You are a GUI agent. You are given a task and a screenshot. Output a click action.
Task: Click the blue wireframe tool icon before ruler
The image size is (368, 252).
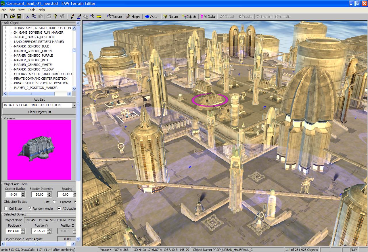pyautogui.click(x=92, y=17)
